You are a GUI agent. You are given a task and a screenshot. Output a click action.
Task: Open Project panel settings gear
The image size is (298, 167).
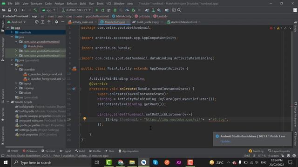(56, 22)
